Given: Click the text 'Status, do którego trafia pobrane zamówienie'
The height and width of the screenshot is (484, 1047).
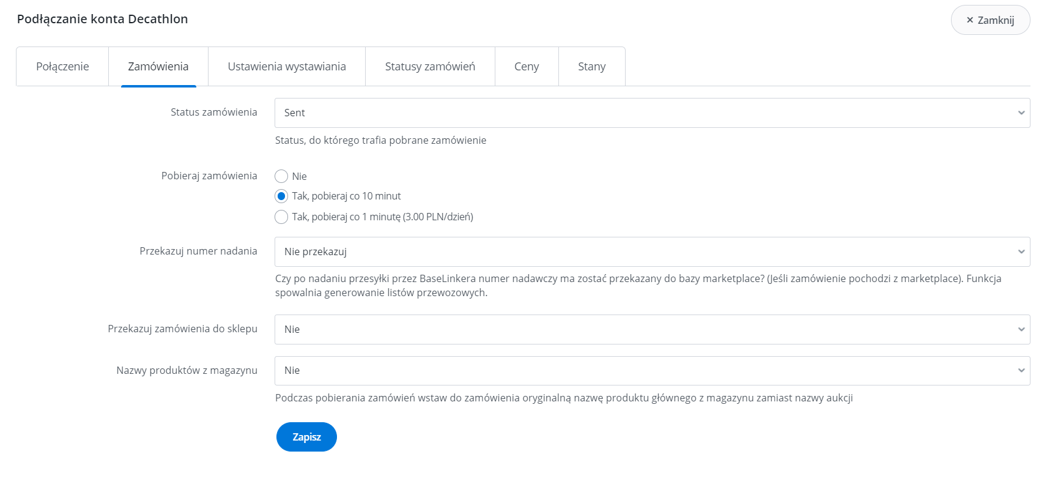Looking at the screenshot, I should (x=380, y=140).
